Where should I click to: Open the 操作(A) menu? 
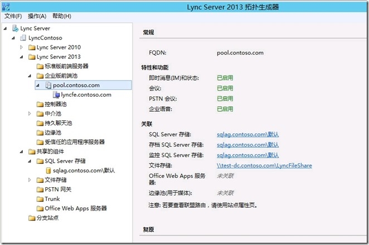click(37, 16)
